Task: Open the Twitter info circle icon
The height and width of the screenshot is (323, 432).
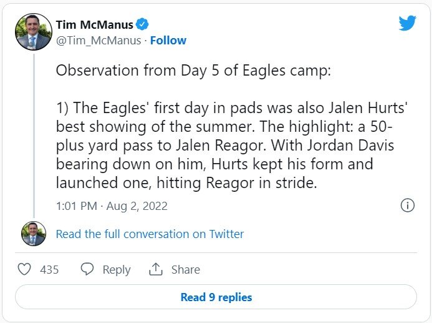Action: 407,206
